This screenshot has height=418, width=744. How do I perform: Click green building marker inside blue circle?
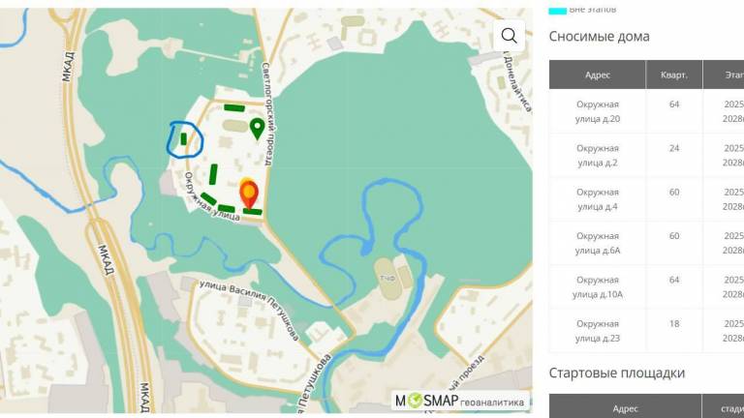tap(183, 139)
